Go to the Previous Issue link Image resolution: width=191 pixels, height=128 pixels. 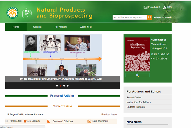[x=109, y=115]
